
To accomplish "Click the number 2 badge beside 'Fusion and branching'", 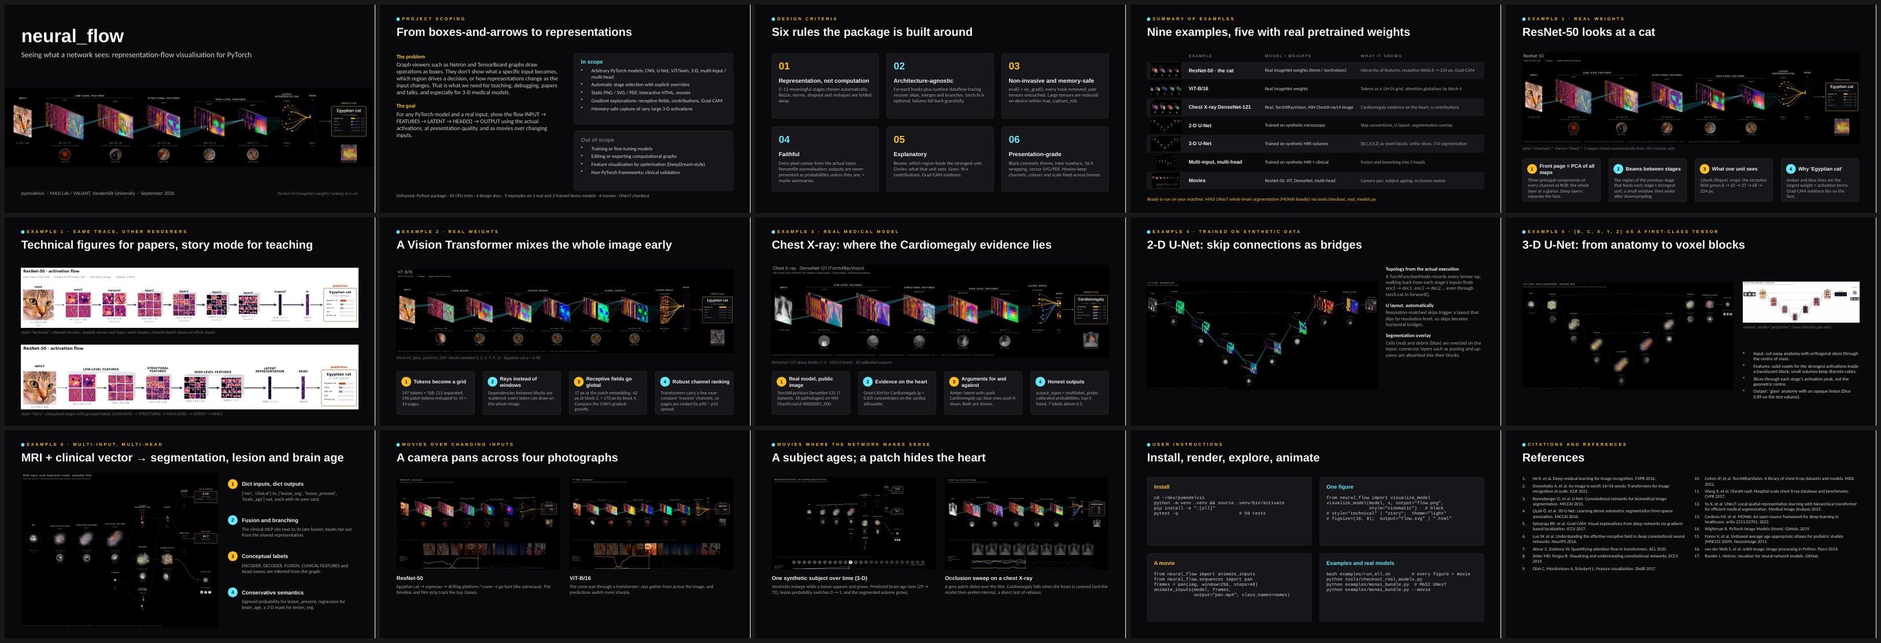I will pos(233,520).
